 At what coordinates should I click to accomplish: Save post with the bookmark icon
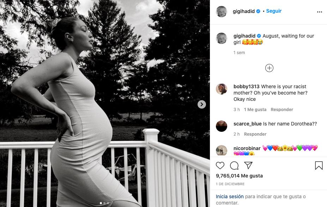click(x=319, y=166)
